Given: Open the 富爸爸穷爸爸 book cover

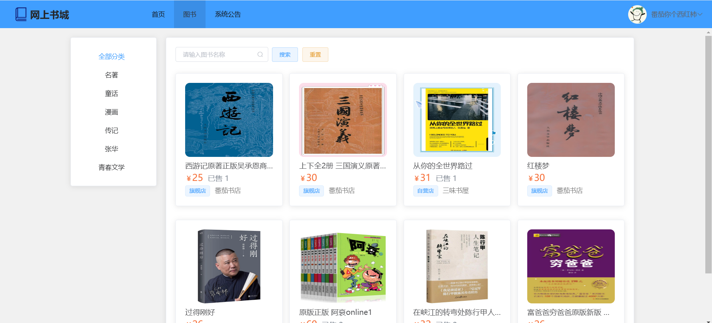Looking at the screenshot, I should coord(571,266).
